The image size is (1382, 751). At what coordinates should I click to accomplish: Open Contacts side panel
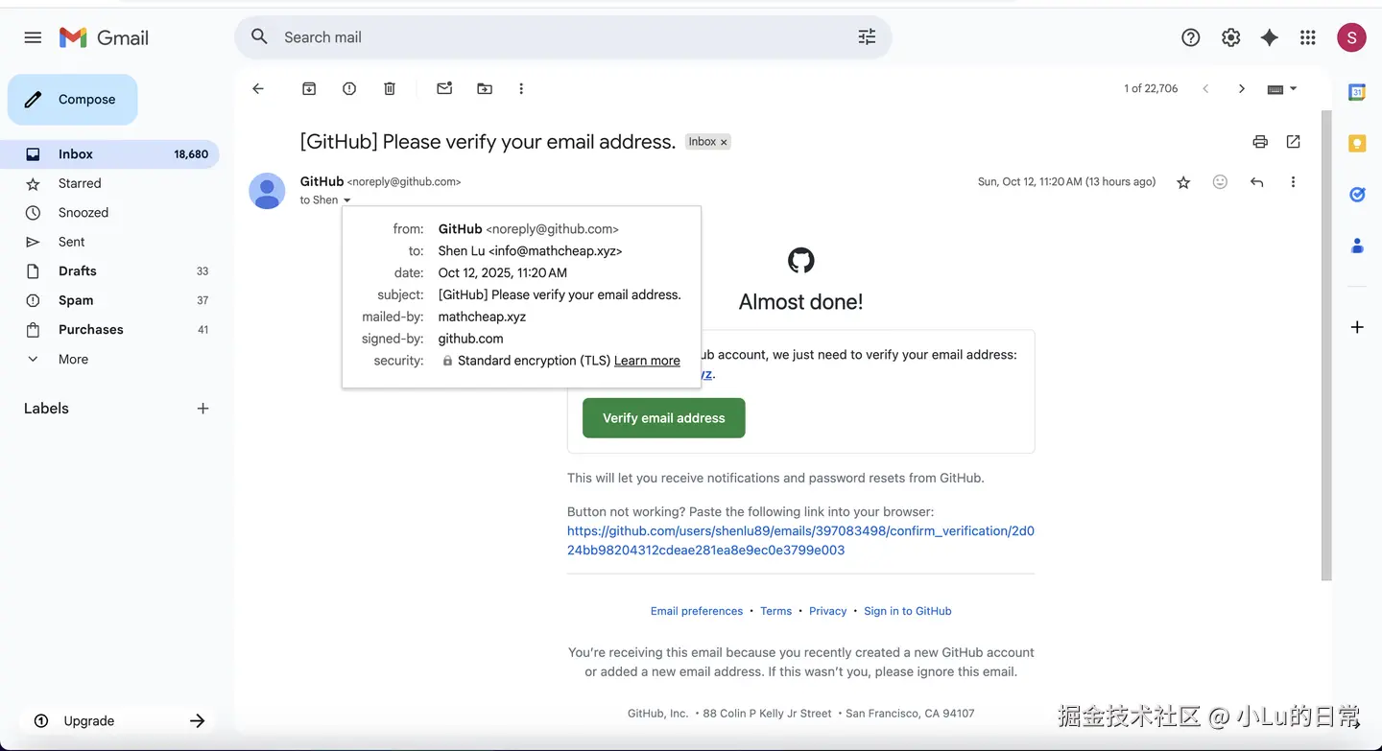click(x=1357, y=246)
